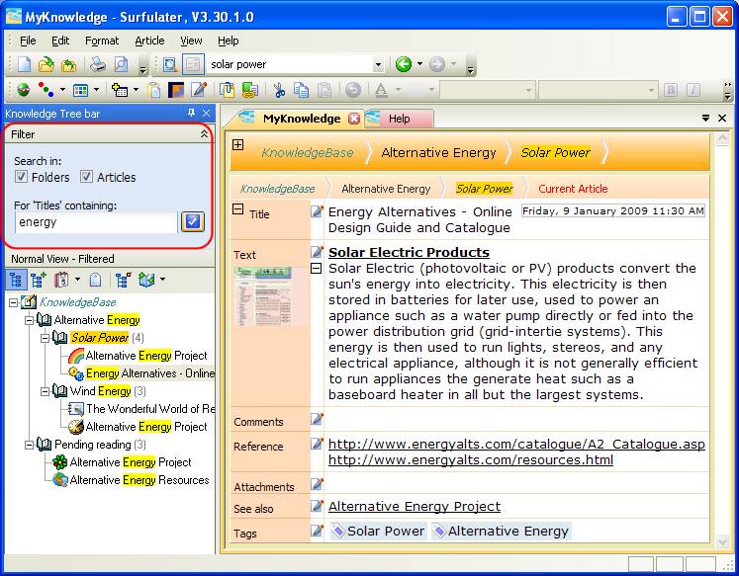Select 'Alternative Energy Resources' in the tree

[x=139, y=480]
